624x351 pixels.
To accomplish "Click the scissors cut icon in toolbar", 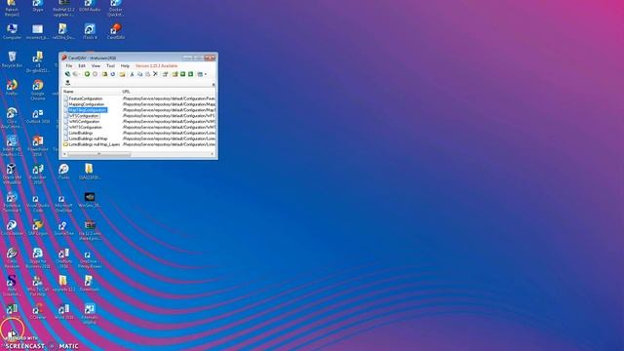I will point(133,74).
